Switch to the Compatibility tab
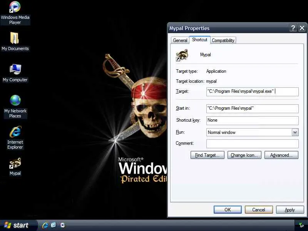 223,40
